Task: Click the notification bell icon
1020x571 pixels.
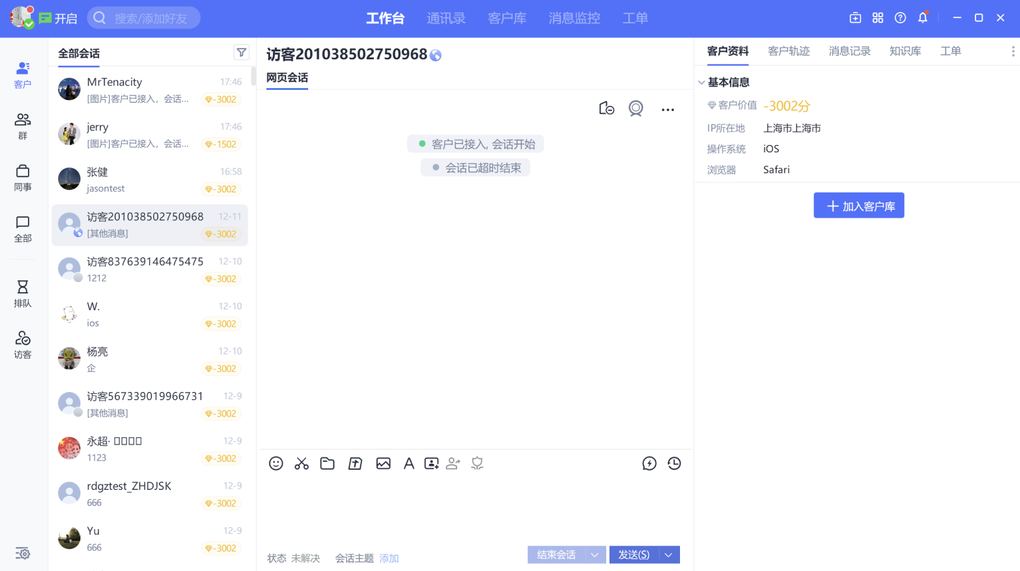Action: click(922, 18)
